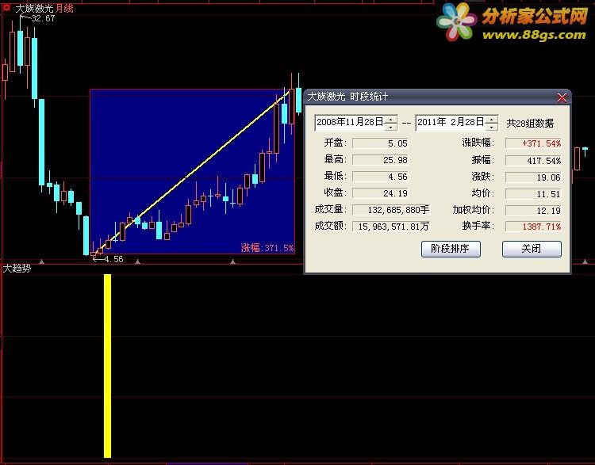This screenshot has width=595, height=465.
Task: Click the 共28组数据 label
Action: pos(530,123)
